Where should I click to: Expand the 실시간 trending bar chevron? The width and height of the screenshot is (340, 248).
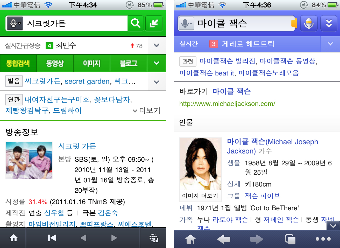330,44
